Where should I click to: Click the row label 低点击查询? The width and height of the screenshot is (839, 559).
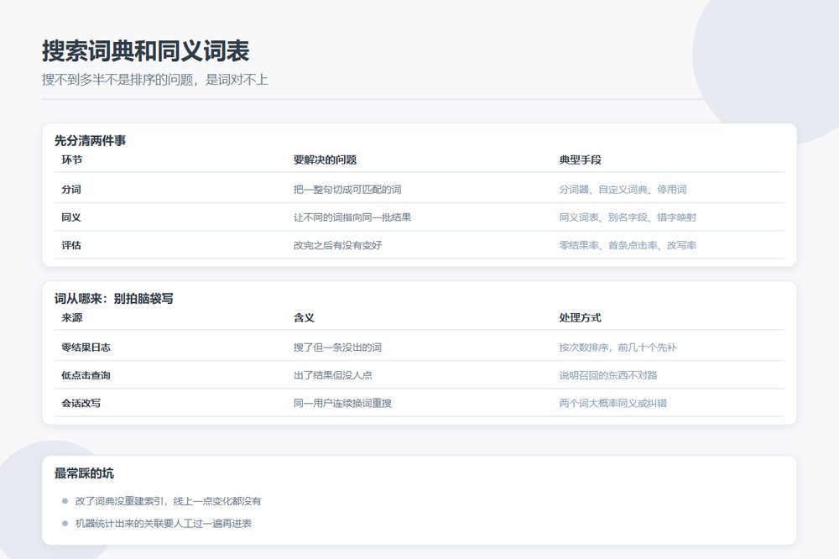pyautogui.click(x=86, y=375)
